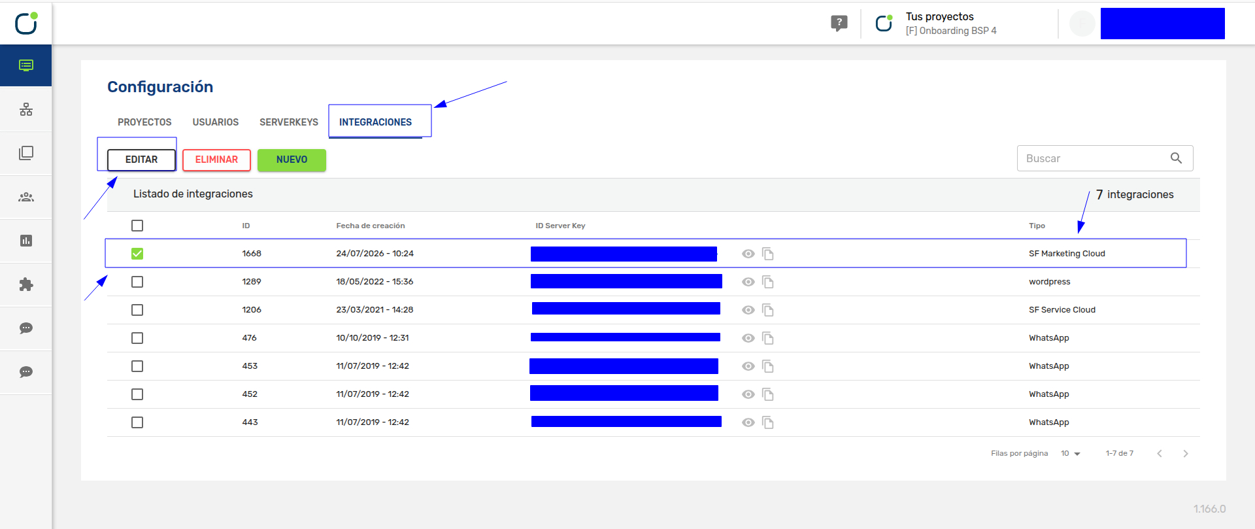This screenshot has width=1255, height=529.
Task: Click the SF Marketing Cloud type cell
Action: [1067, 254]
